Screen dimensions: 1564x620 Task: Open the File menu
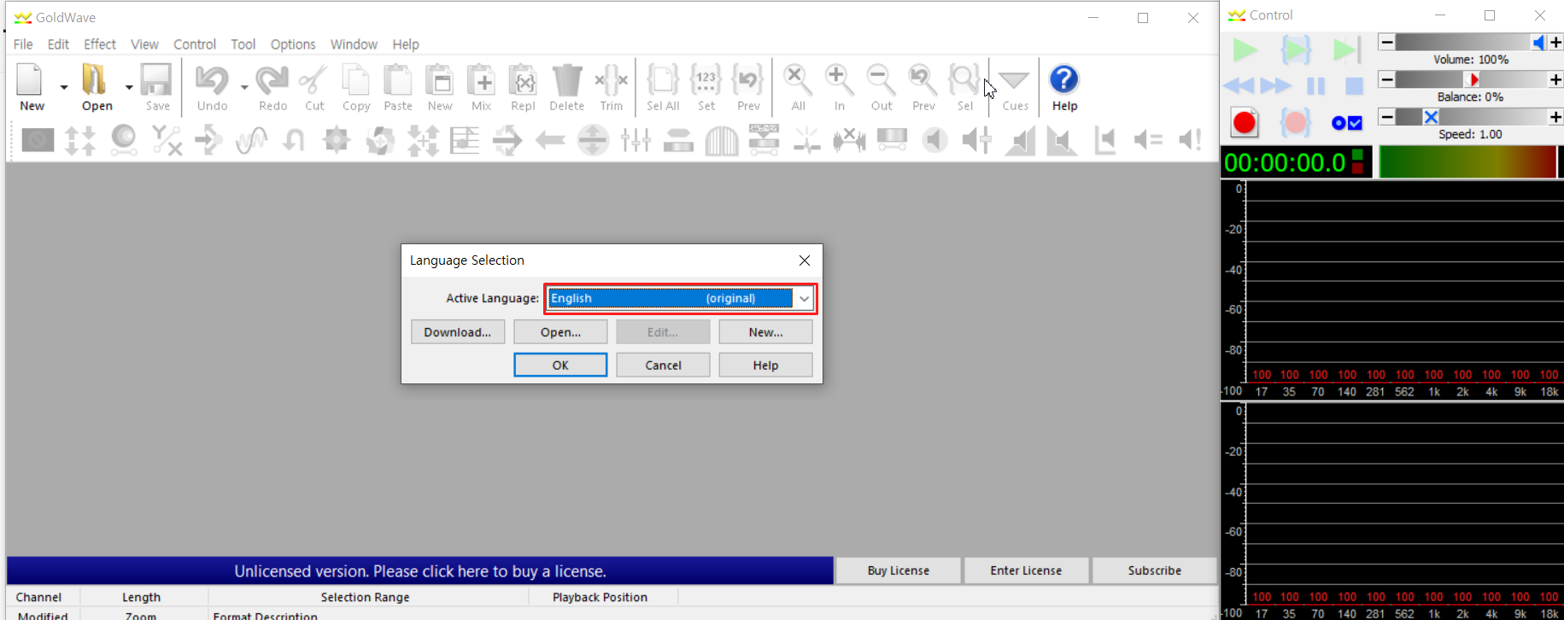pos(23,44)
